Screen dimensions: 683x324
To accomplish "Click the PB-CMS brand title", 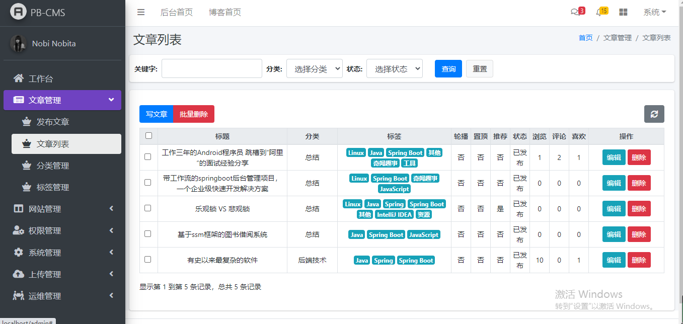I will point(48,13).
